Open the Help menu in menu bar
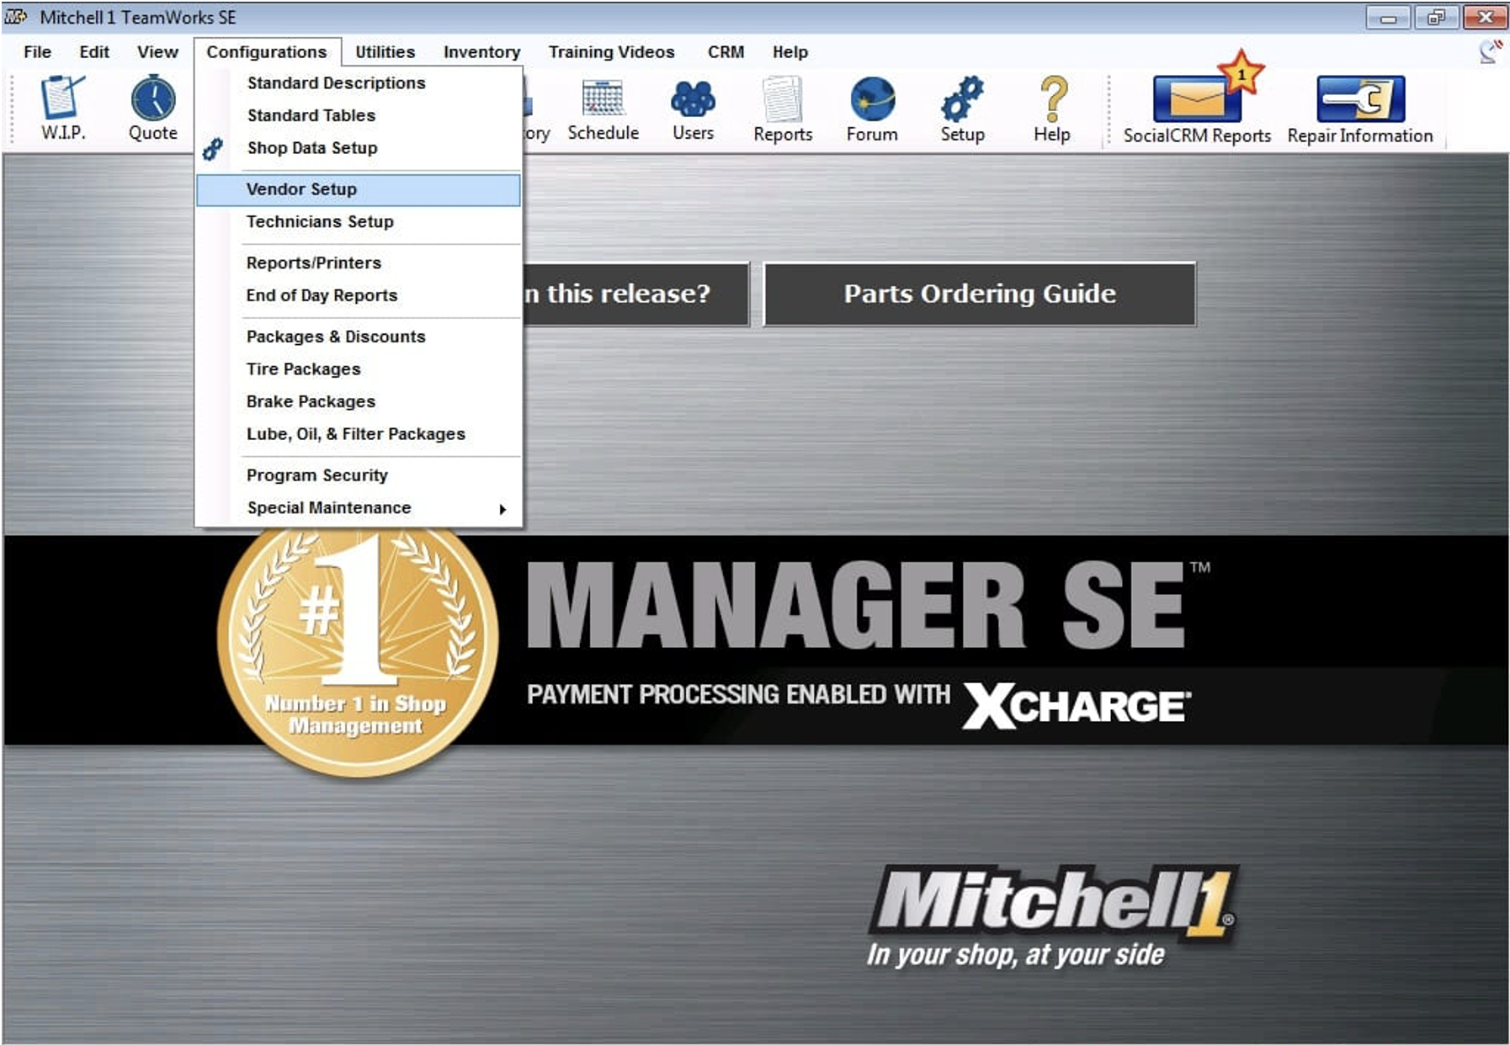Image resolution: width=1510 pixels, height=1045 pixels. click(790, 52)
